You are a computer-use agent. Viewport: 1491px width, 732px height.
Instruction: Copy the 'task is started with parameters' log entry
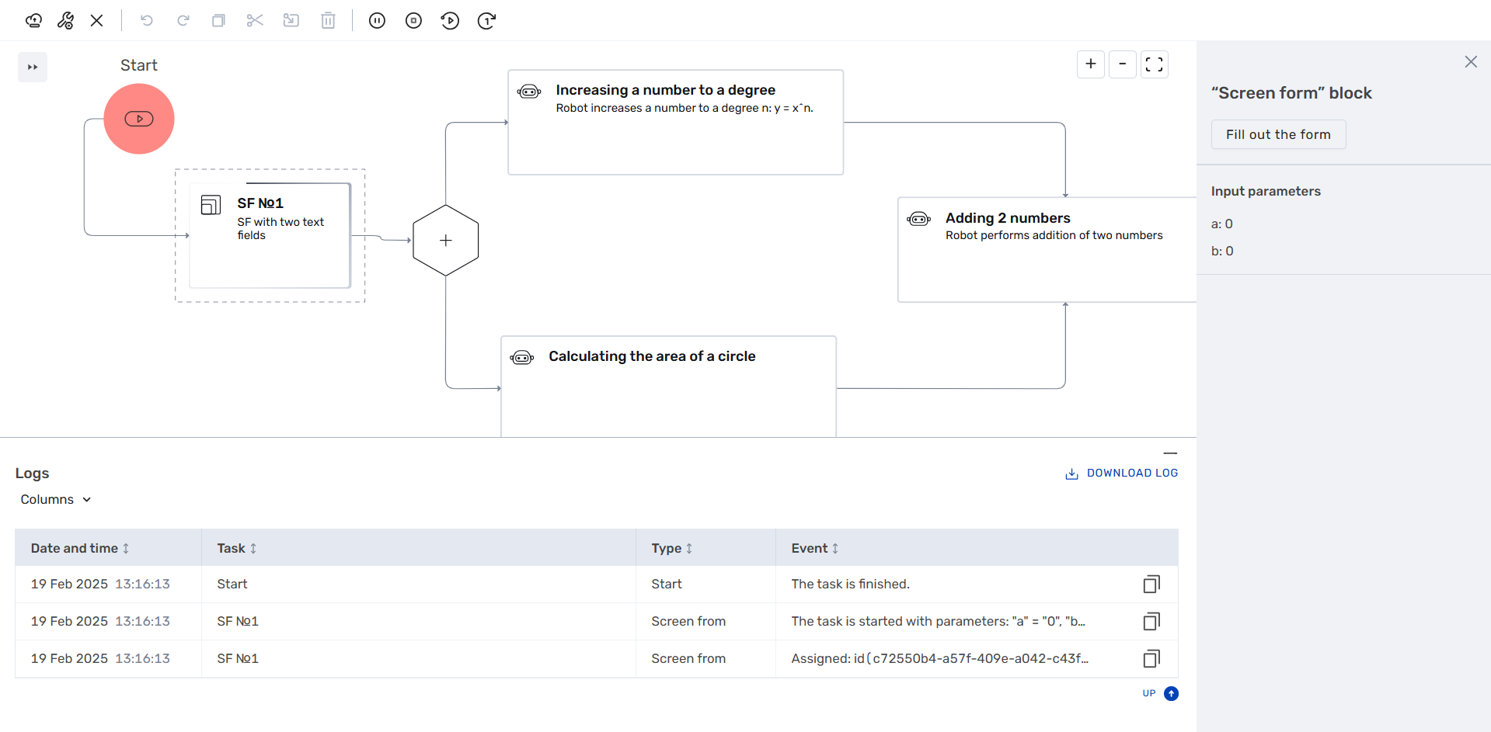pyautogui.click(x=1151, y=622)
